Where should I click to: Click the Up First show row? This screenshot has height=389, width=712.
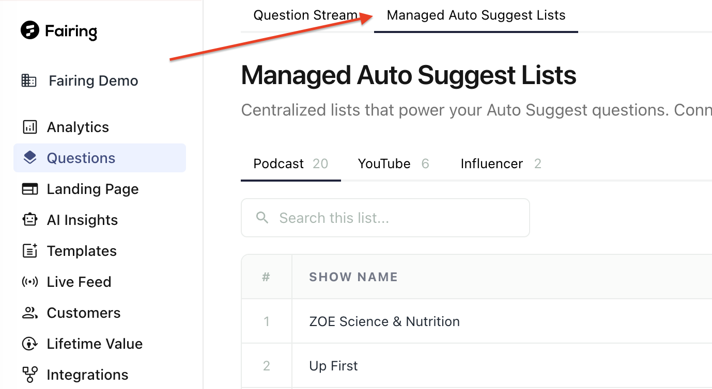(x=476, y=366)
